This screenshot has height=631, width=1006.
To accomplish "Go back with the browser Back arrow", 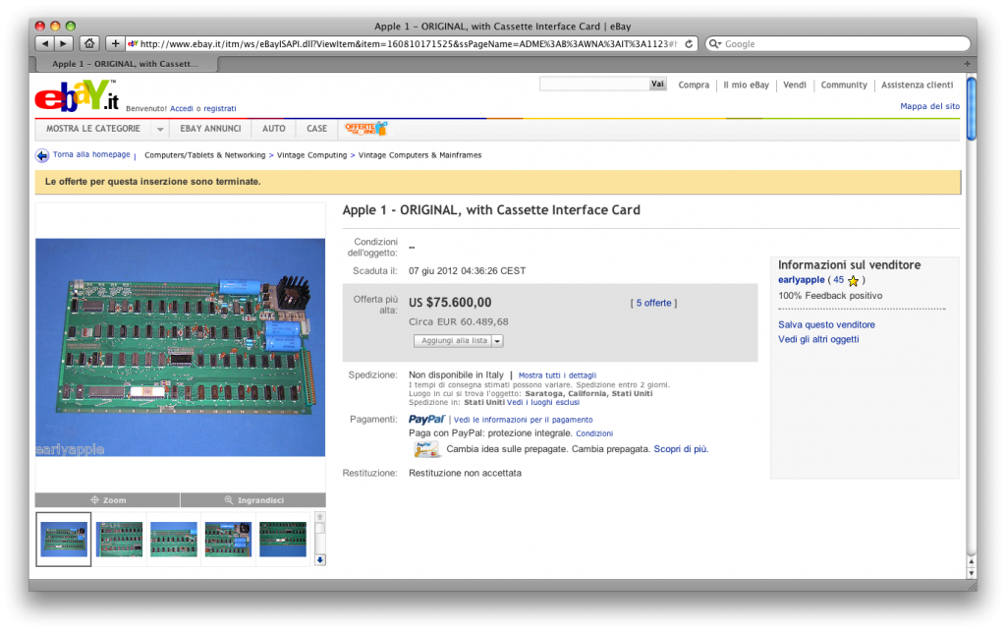I will pos(44,43).
